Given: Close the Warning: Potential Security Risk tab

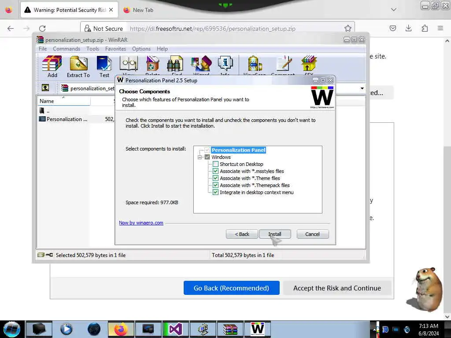Looking at the screenshot, I should coord(111,10).
